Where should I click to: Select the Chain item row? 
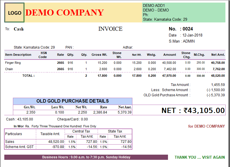pyautogui.click(x=115, y=69)
